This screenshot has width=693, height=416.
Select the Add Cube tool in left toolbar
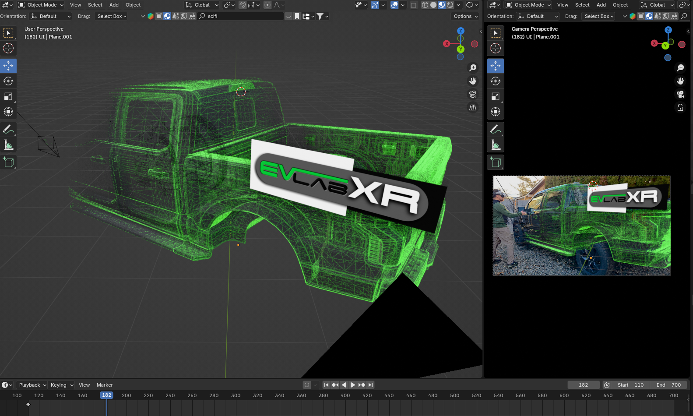click(8, 162)
